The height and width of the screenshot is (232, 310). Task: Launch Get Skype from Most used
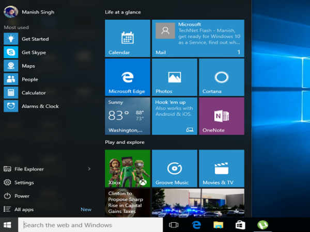[33, 53]
